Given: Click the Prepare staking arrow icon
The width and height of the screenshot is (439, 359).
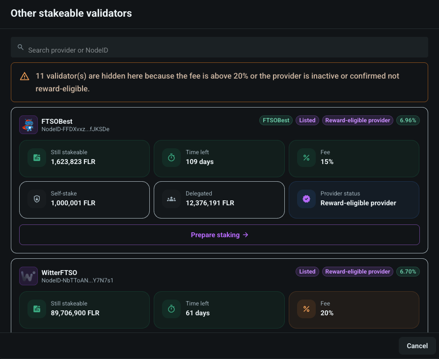Looking at the screenshot, I should [246, 235].
